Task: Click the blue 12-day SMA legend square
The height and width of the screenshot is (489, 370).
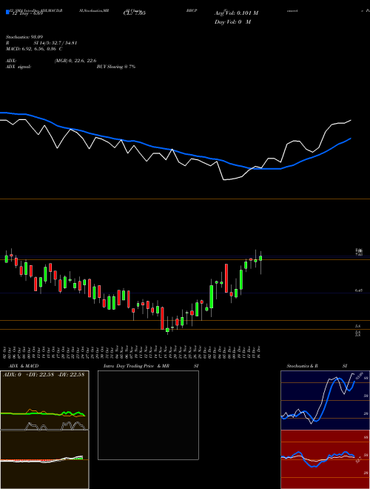Action: point(7,12)
